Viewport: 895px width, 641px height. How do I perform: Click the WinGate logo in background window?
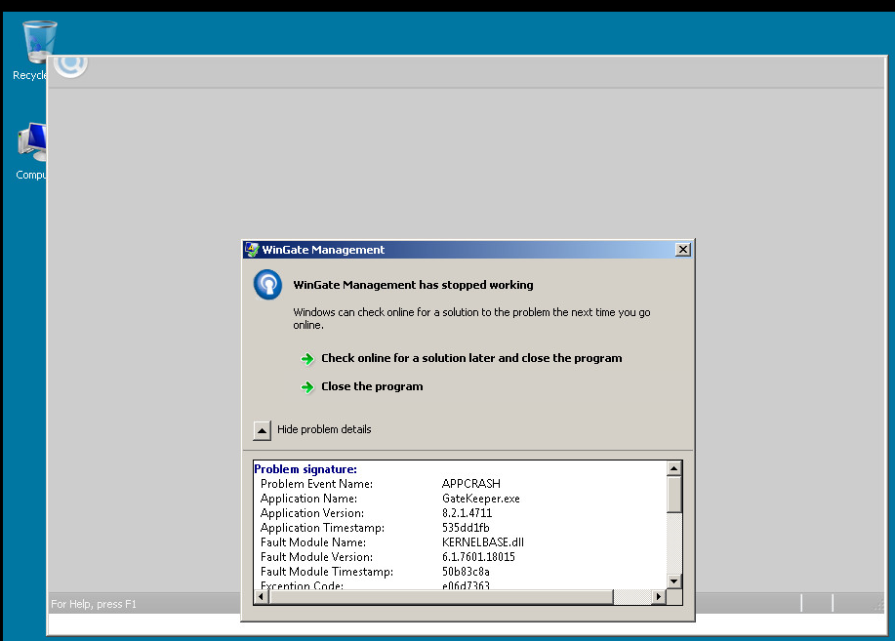click(x=71, y=65)
